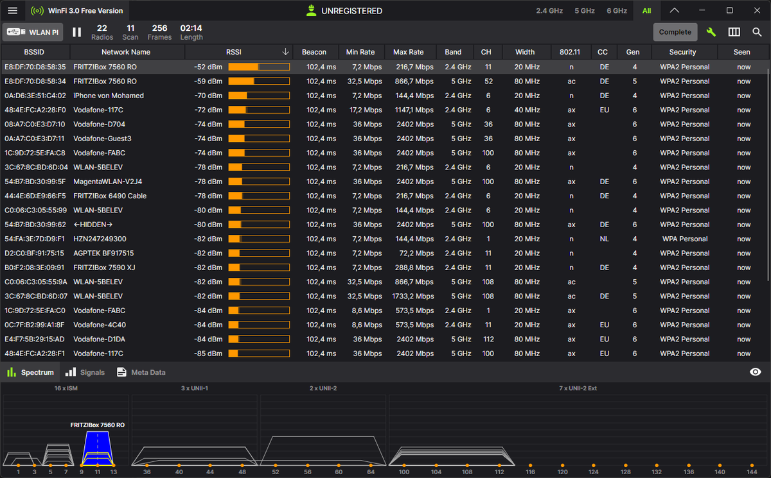Click WPA Personal security cell
Screen dimensions: 771x478
click(x=685, y=239)
